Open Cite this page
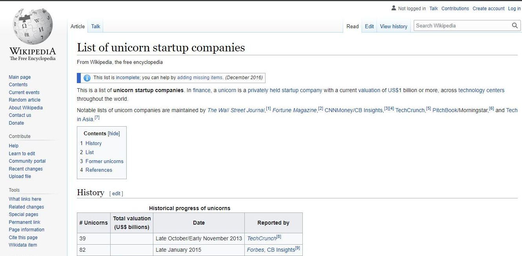Screen dimensions: 522x256 tap(23, 238)
